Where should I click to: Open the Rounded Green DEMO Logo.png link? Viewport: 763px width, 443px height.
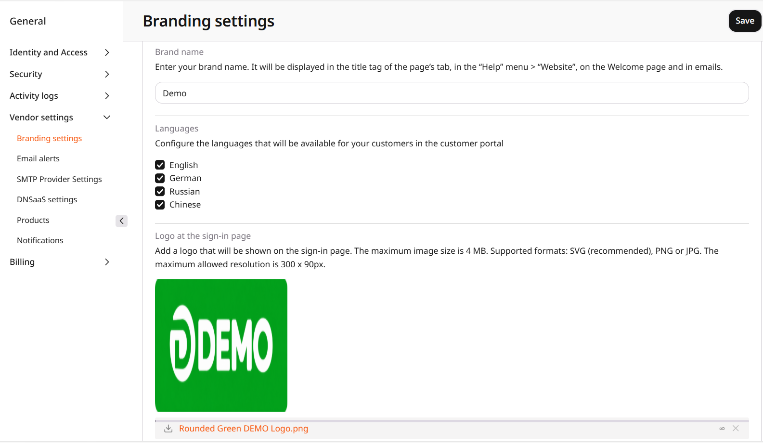tap(244, 429)
